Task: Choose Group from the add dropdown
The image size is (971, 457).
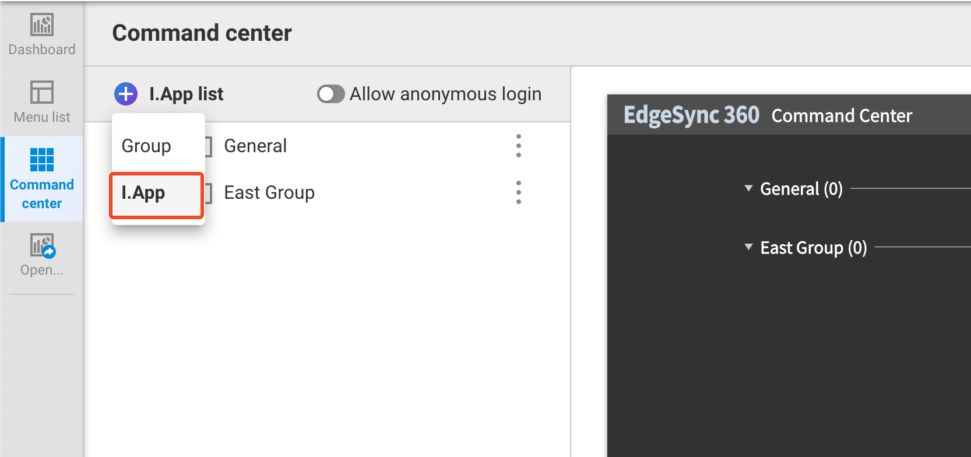Action: point(146,145)
